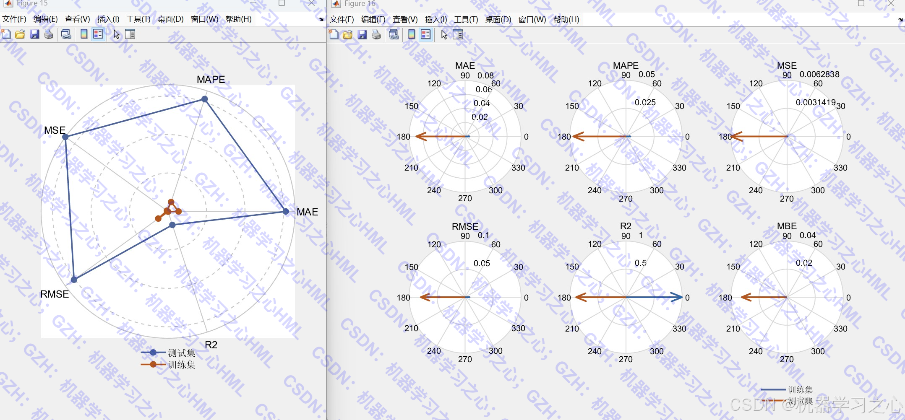Click MATLAB logo icon in Figure 16 title bar

click(x=336, y=3)
